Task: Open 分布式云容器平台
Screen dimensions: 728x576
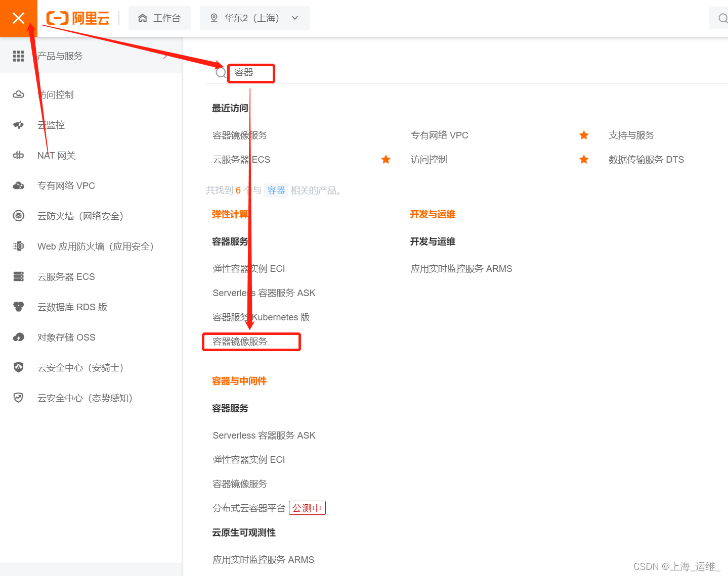Action: click(x=249, y=508)
